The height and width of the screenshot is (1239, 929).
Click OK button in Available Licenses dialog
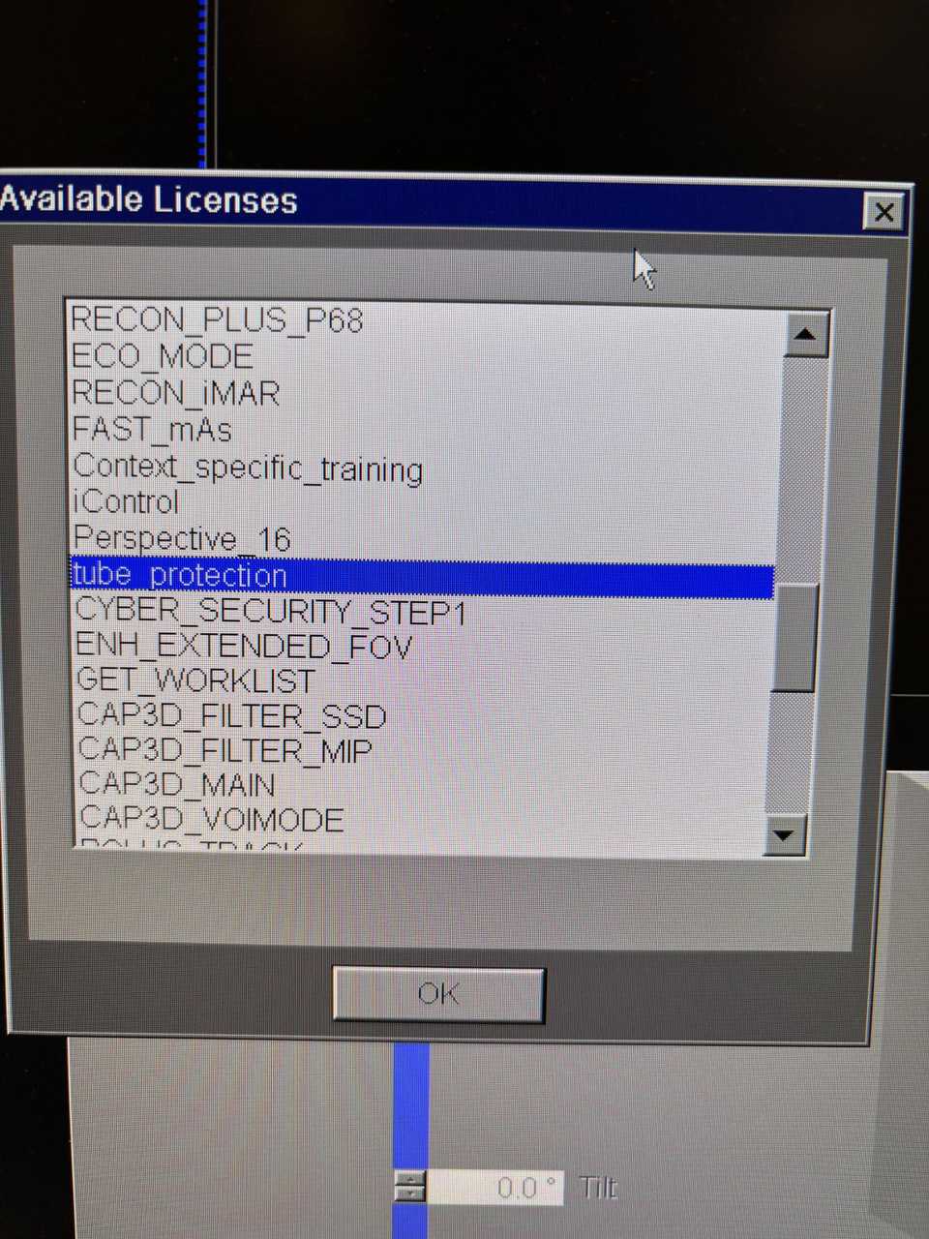pos(438,994)
